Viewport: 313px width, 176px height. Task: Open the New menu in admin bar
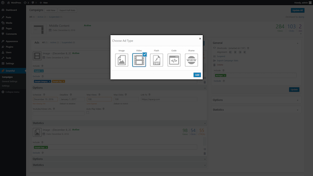click(43, 3)
